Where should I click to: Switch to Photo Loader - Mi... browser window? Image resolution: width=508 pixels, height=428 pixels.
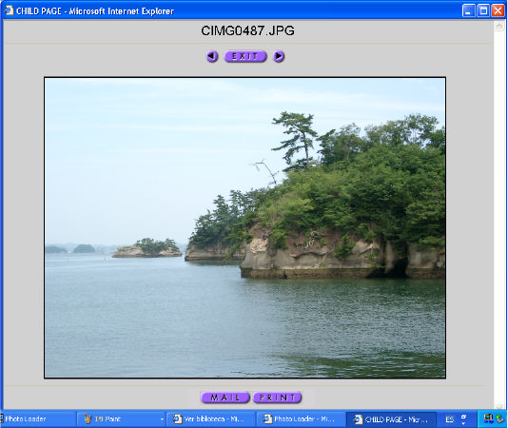tap(301, 418)
